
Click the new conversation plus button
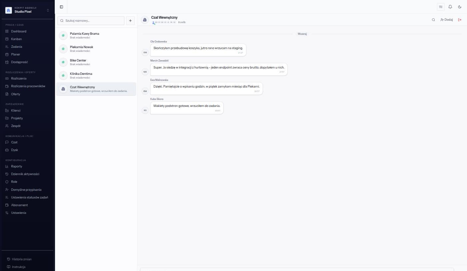(130, 21)
